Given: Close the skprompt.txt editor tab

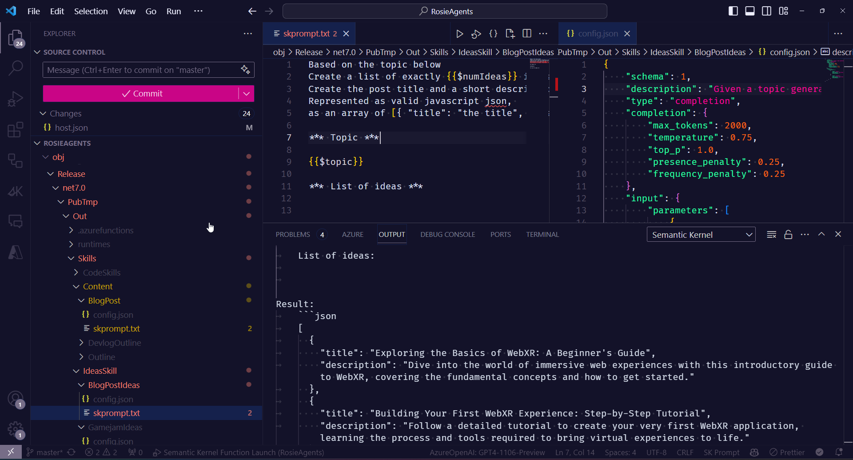Looking at the screenshot, I should [346, 34].
